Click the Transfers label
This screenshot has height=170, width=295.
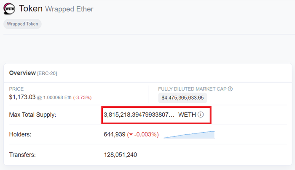click(x=22, y=155)
